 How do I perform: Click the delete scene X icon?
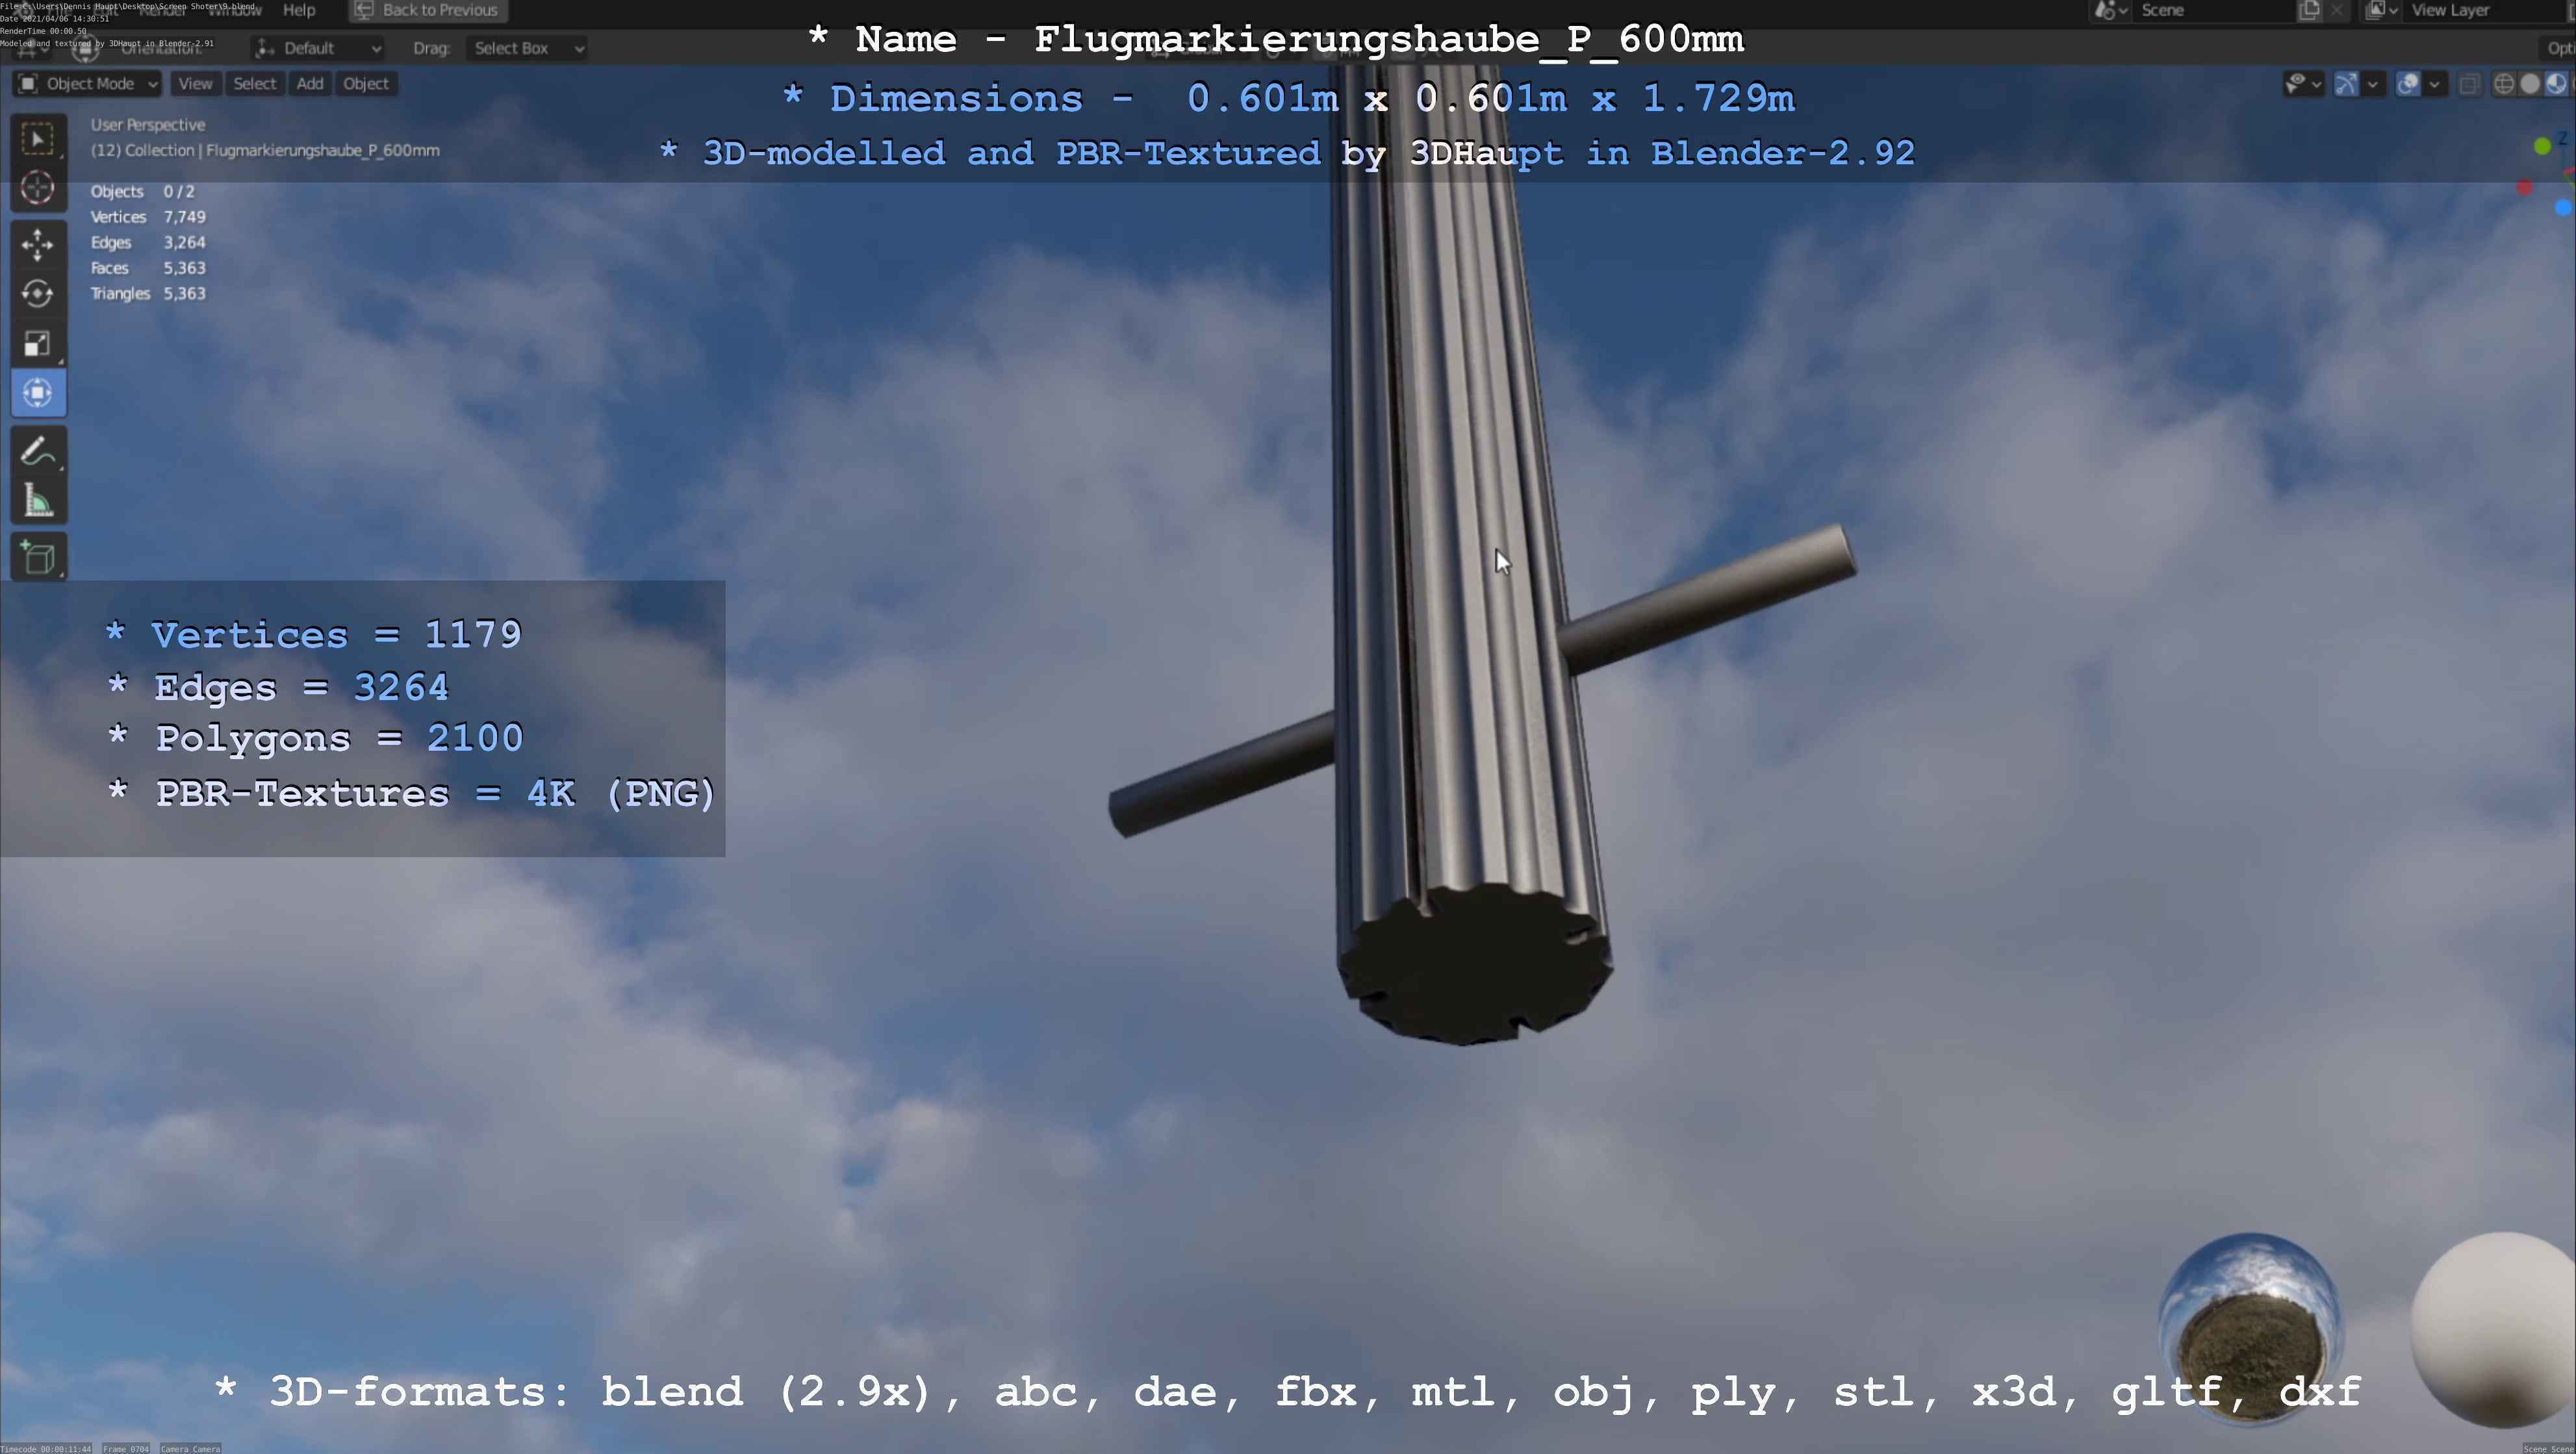pyautogui.click(x=2336, y=10)
